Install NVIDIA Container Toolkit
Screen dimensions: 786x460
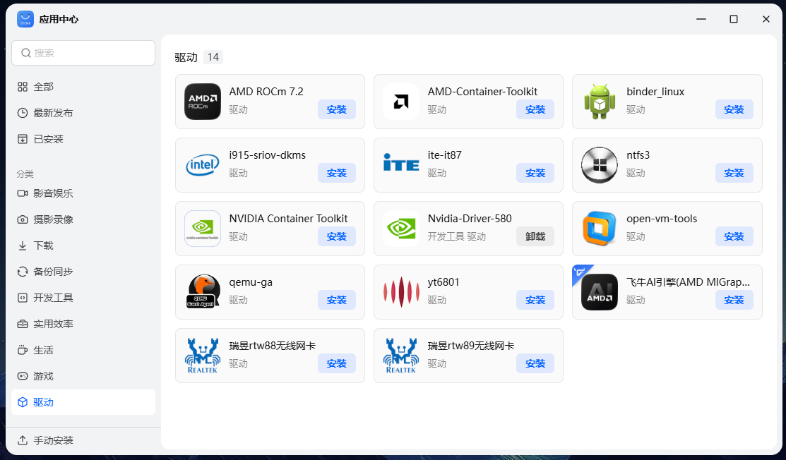337,237
